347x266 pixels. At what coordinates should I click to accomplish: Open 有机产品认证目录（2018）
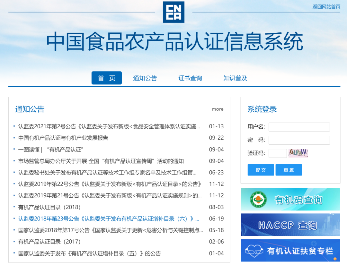(49, 207)
